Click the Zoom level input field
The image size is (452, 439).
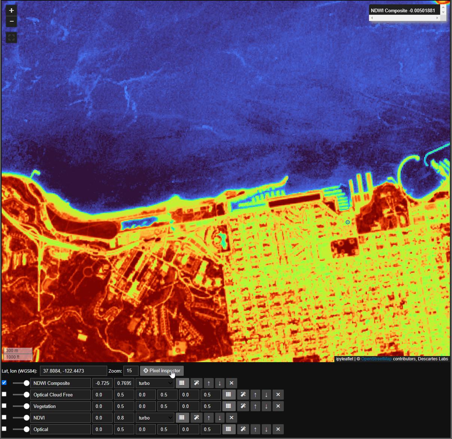131,371
